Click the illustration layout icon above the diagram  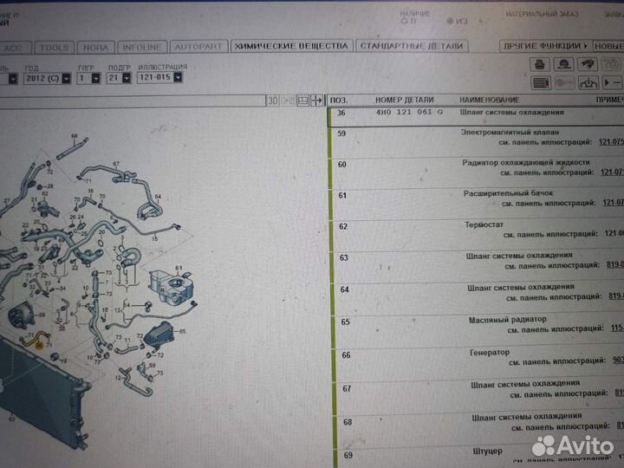(302, 101)
